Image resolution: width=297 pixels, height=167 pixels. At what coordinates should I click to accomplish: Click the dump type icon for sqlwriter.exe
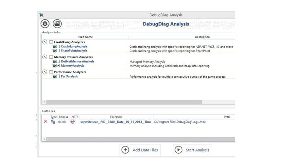click(53, 121)
